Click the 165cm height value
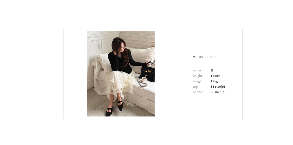Viewport: 293px width, 145px height. tap(215, 76)
